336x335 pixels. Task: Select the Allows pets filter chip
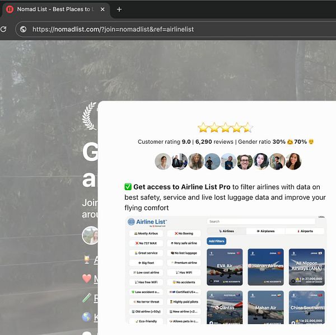[184, 322]
